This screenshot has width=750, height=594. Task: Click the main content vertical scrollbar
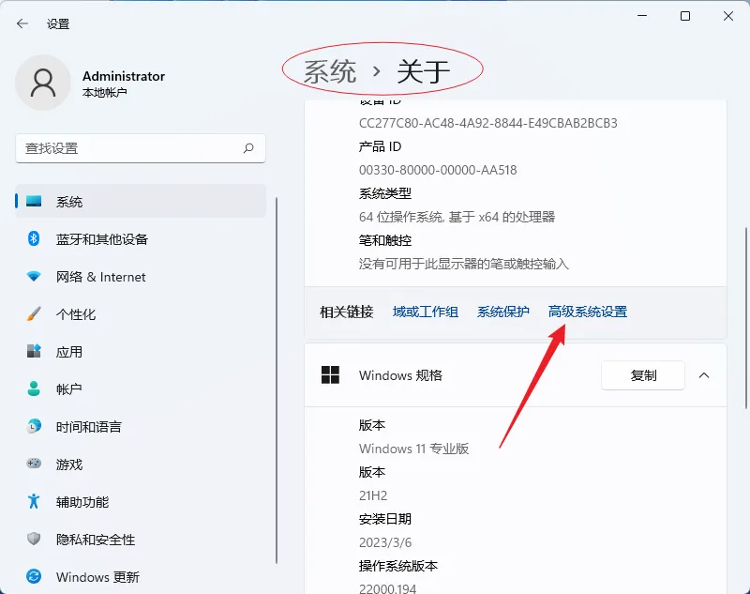coord(746,318)
